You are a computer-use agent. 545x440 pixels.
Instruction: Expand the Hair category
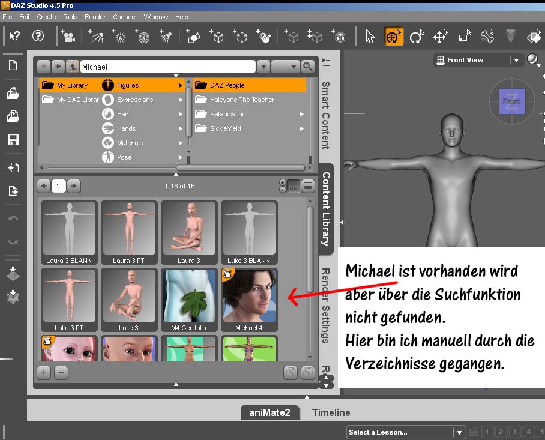[x=181, y=114]
